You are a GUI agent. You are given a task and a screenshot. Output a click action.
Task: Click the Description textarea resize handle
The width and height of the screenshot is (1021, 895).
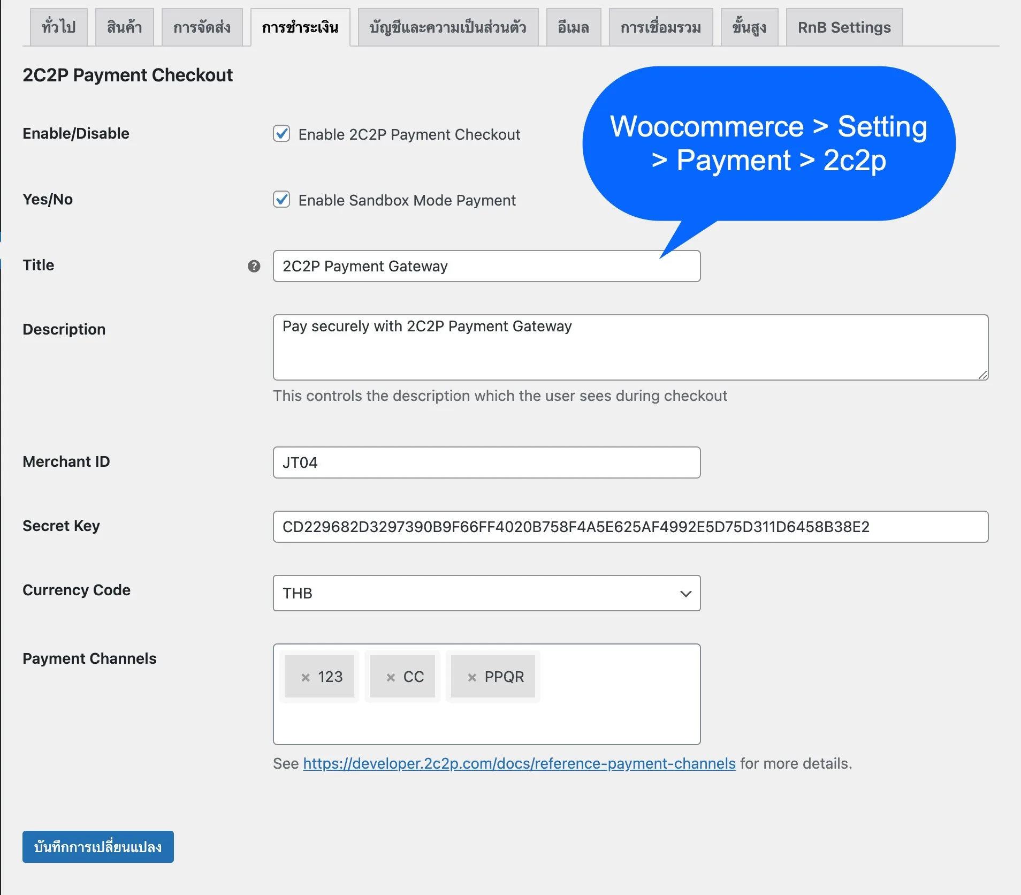982,375
